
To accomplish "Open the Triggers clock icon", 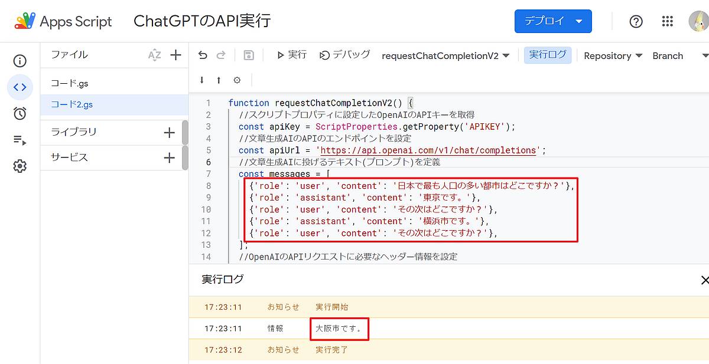I will 20,114.
